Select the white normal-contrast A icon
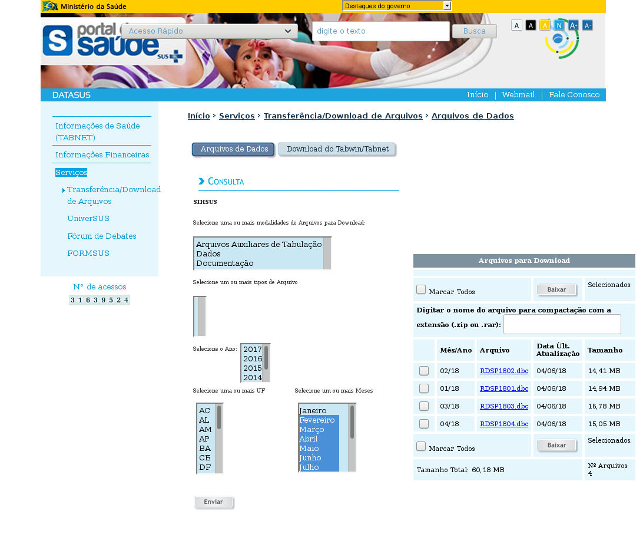Screen dimensions: 643x537 [517, 25]
